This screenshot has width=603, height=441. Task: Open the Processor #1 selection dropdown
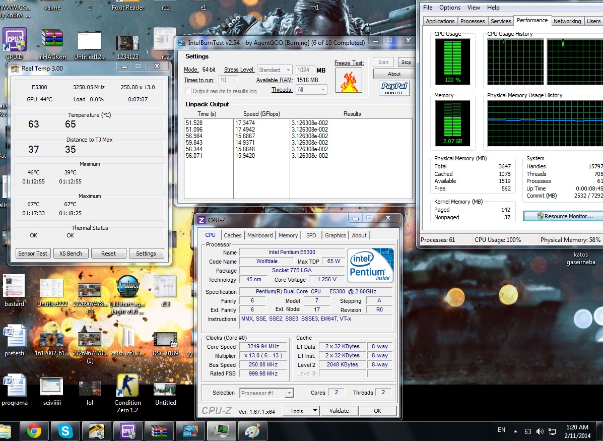point(266,393)
